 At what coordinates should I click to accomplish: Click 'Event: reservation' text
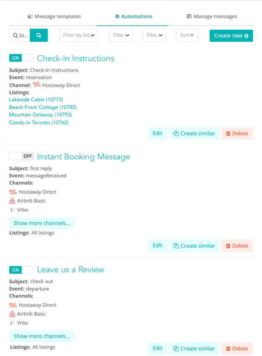click(30, 77)
